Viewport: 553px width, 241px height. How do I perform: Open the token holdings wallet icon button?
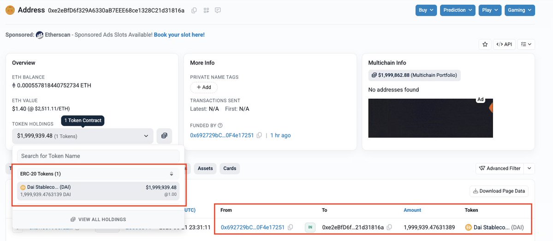[164, 136]
